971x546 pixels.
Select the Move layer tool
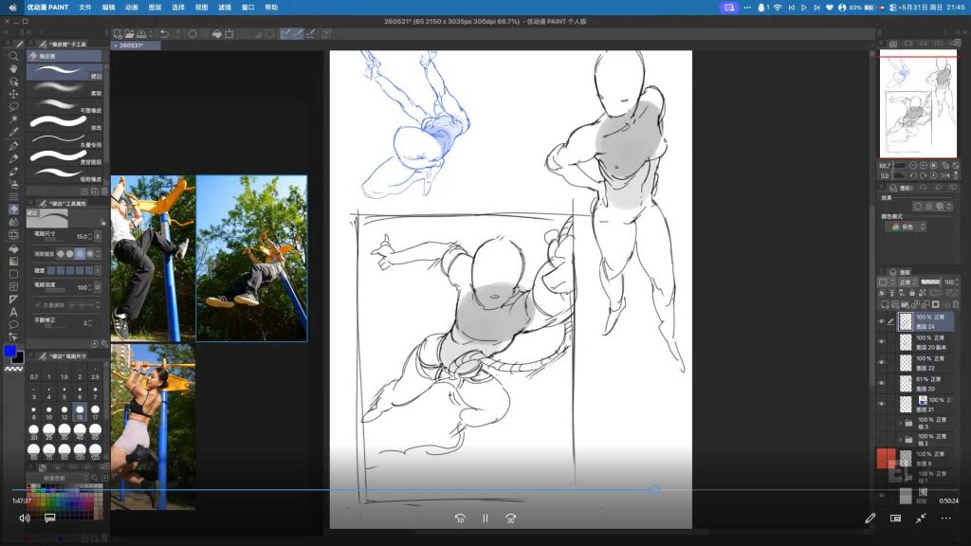(x=13, y=94)
